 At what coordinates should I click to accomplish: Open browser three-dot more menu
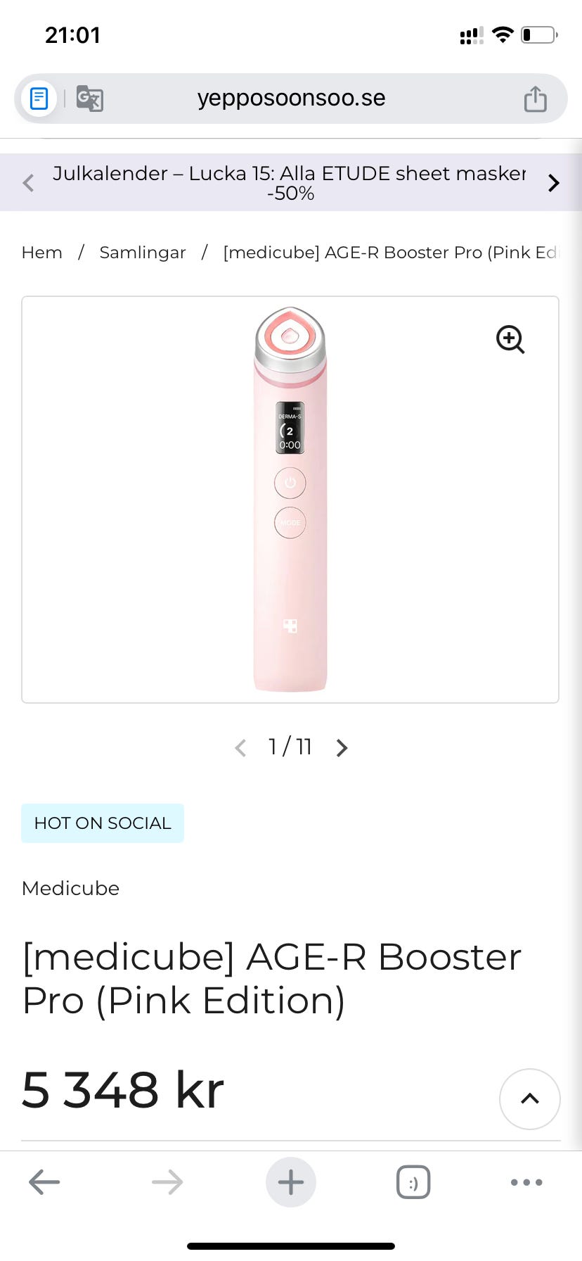[x=526, y=1182]
